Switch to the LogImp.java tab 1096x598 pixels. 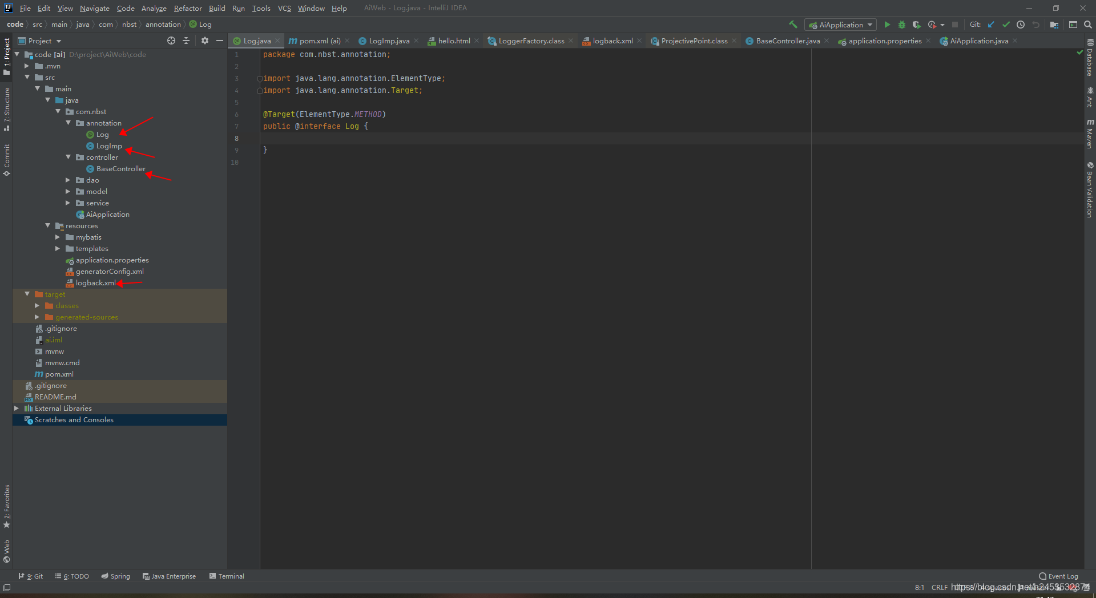(x=389, y=41)
